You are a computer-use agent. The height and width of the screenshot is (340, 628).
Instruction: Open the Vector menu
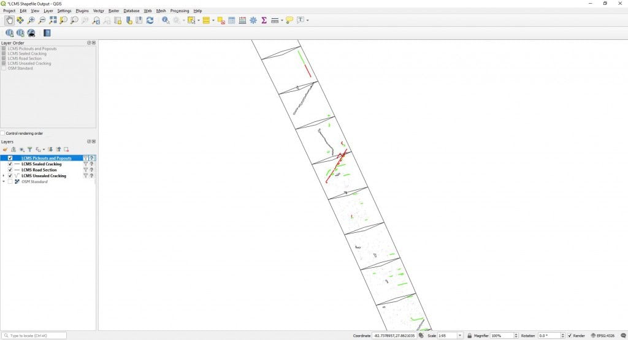[99, 11]
